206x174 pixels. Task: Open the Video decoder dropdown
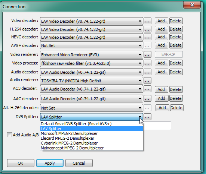pos(92,21)
